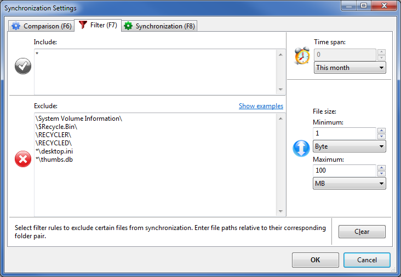Click Exclude list scrollbar down arrow
The height and width of the screenshot is (277, 401).
coord(280,211)
